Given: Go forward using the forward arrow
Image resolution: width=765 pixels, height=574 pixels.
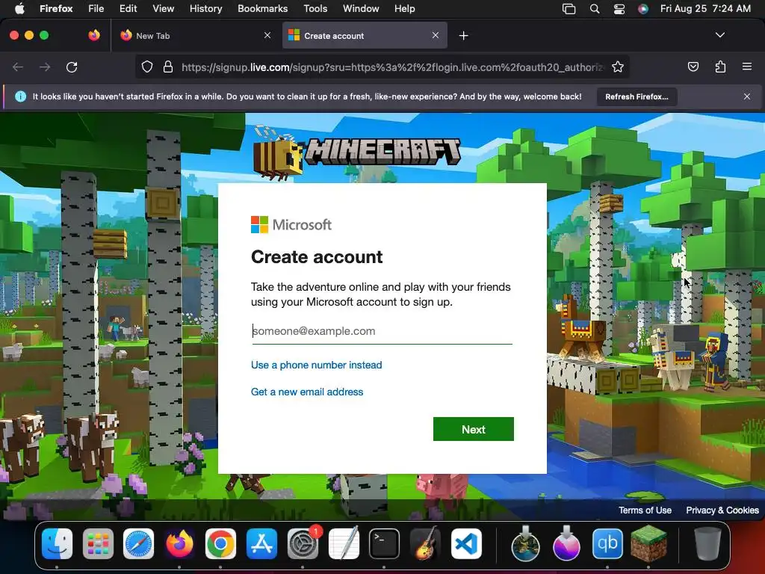Looking at the screenshot, I should (x=45, y=67).
